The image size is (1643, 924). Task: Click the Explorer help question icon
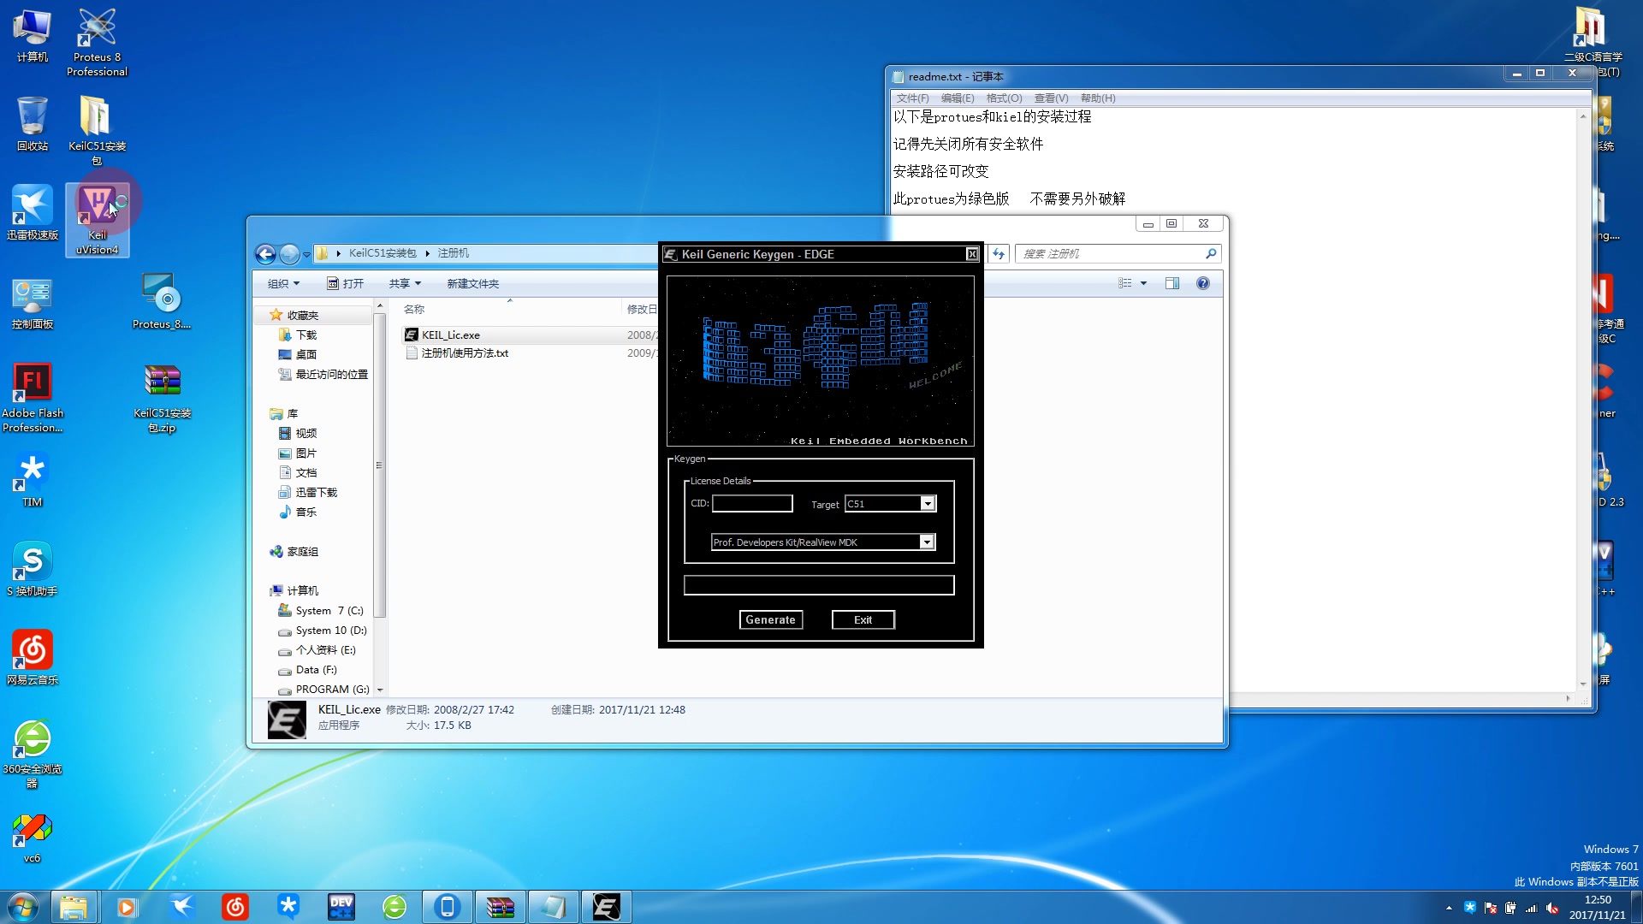pyautogui.click(x=1203, y=284)
